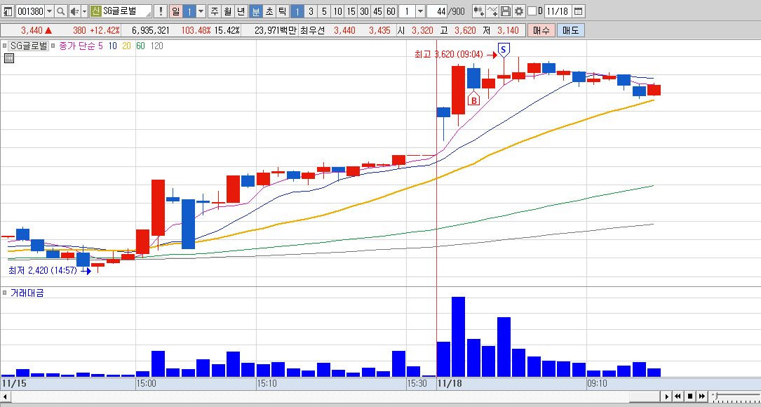
Task: Toggle the D checkbox near the date field
Action: coord(532,11)
